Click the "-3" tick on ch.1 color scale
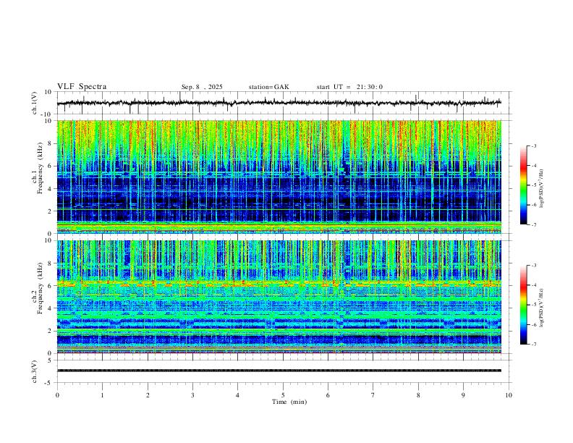573x443 pixels. [534, 145]
